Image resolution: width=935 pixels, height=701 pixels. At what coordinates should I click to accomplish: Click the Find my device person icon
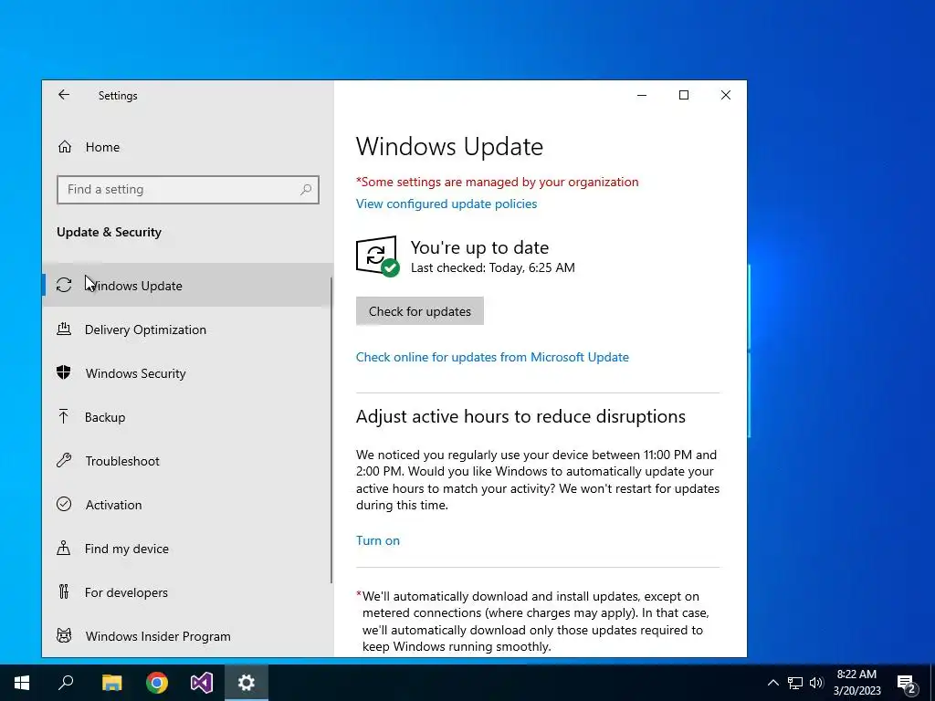(63, 548)
